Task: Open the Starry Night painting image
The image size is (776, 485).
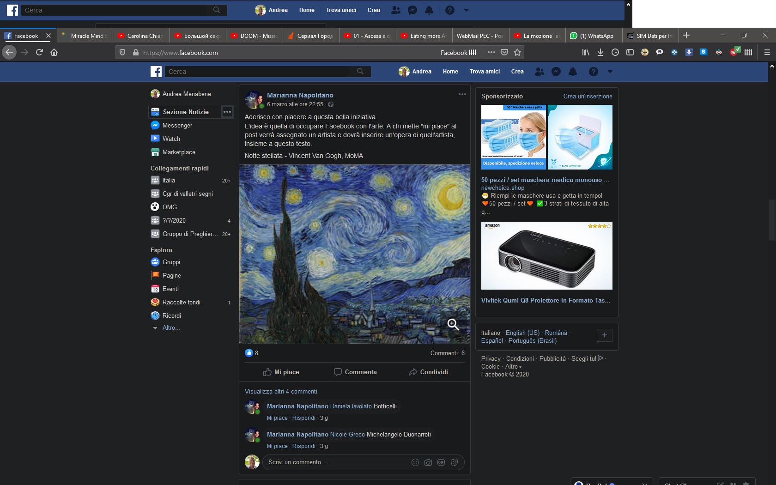Action: (355, 254)
